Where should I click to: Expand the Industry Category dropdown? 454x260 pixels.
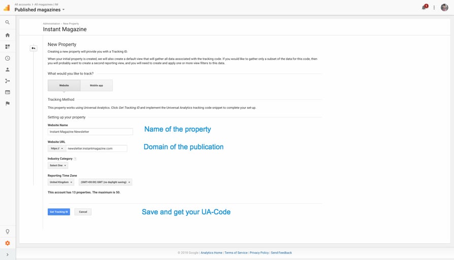(x=58, y=165)
